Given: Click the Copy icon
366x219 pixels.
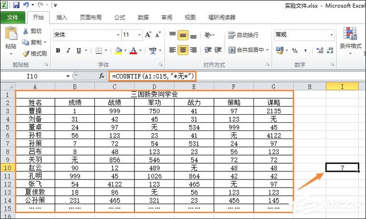Looking at the screenshot, I should (x=25, y=42).
